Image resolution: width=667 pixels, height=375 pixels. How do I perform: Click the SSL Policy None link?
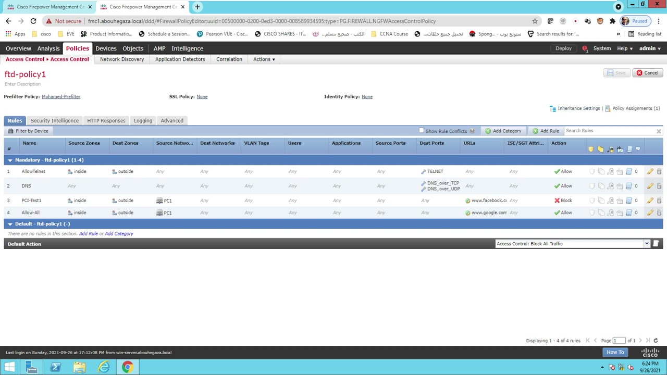(x=202, y=97)
